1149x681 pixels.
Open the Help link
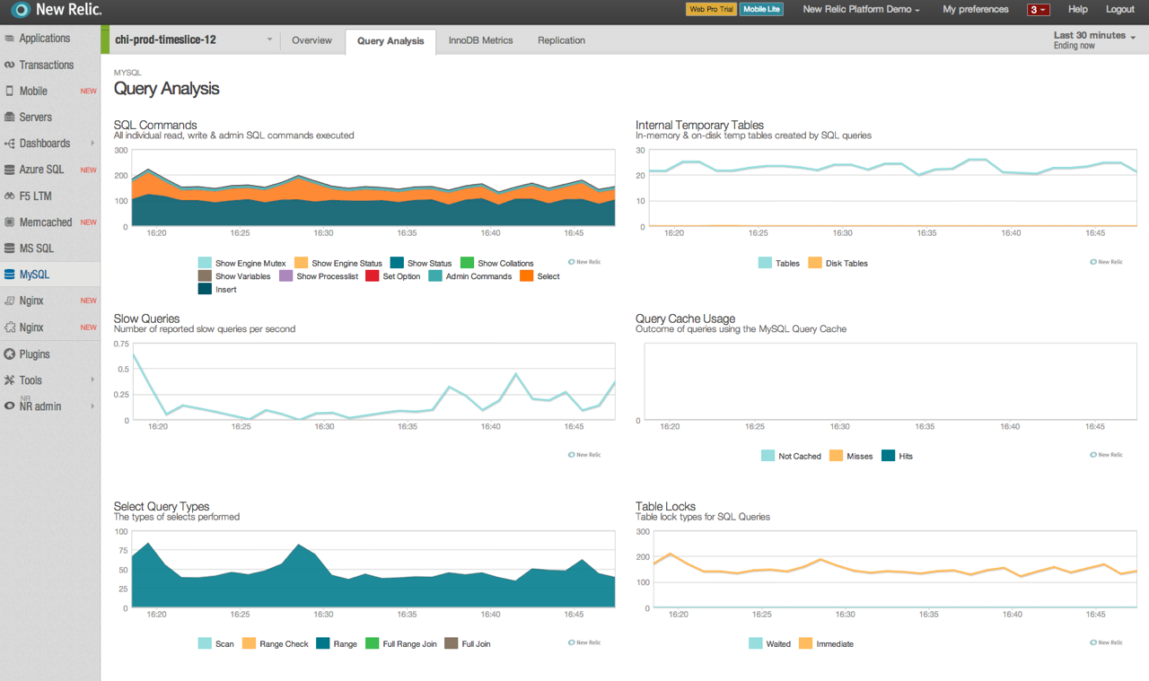pyautogui.click(x=1078, y=9)
